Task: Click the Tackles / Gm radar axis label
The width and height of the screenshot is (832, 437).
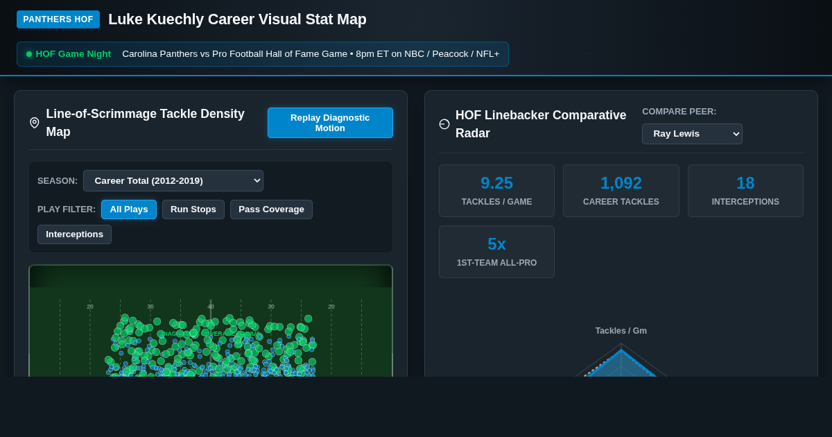Action: pos(621,331)
